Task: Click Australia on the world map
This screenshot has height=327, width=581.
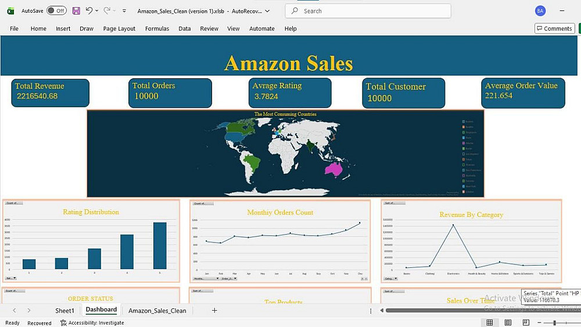Action: coord(335,170)
